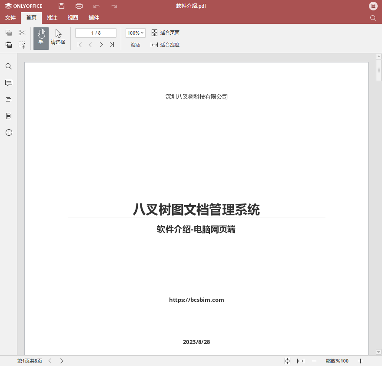Expand the 100% zoom dropdown
The height and width of the screenshot is (366, 382).
pos(135,33)
